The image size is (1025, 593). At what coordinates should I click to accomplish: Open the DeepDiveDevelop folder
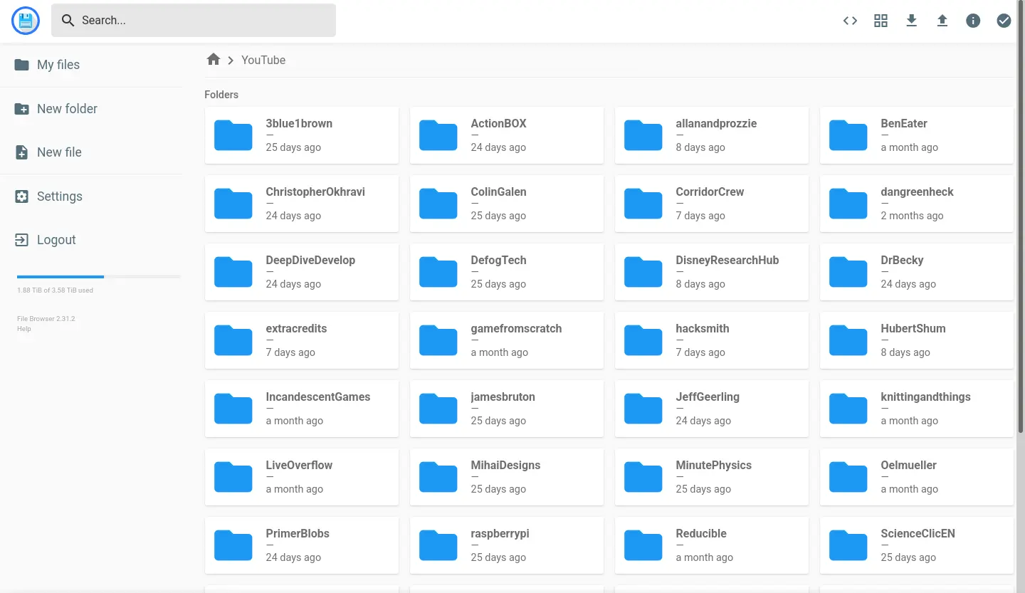[x=302, y=272]
